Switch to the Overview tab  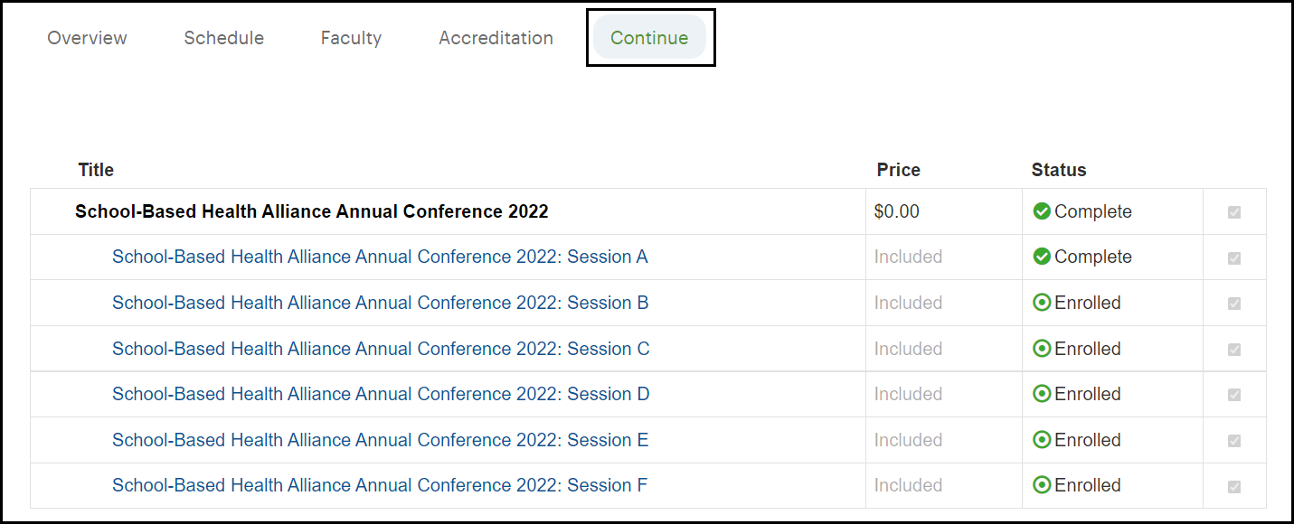[87, 38]
